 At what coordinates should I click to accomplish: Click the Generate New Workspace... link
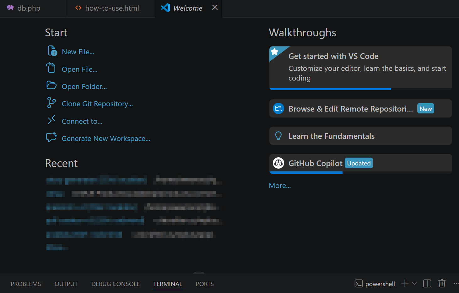coord(106,139)
